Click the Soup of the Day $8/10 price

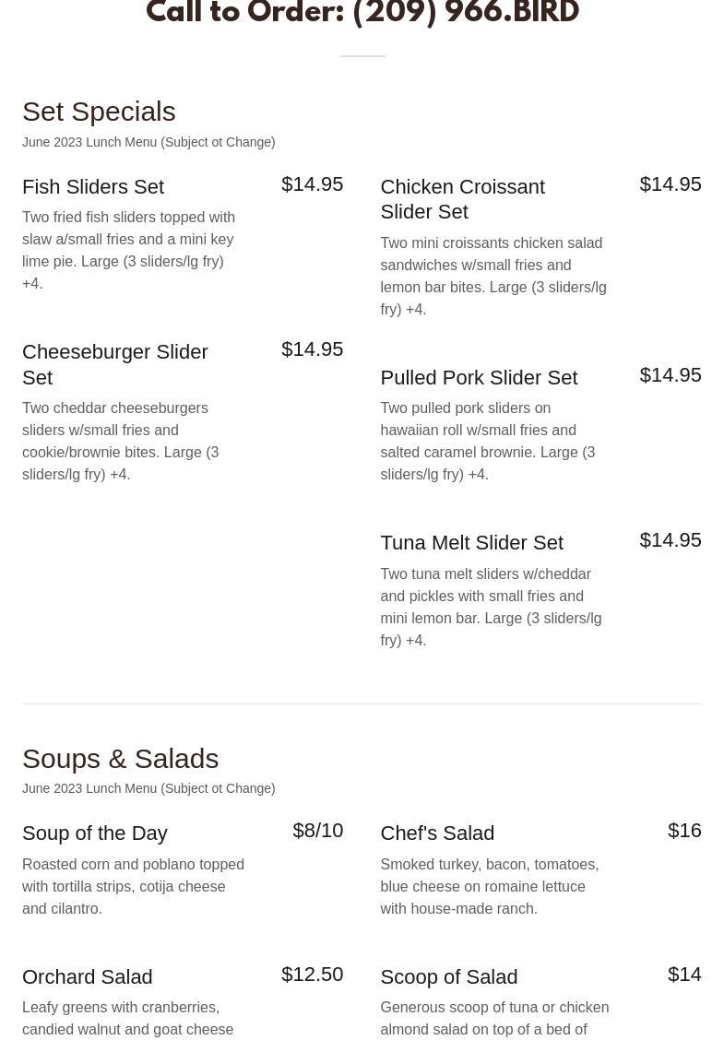317,831
